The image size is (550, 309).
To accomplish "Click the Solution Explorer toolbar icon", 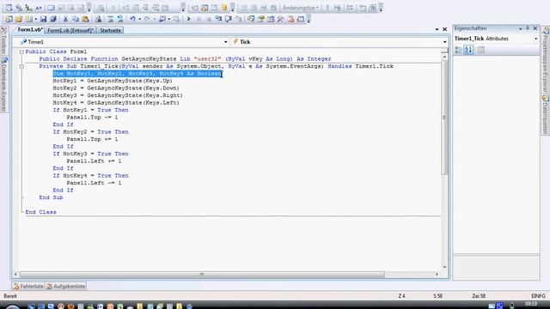I will (x=251, y=19).
